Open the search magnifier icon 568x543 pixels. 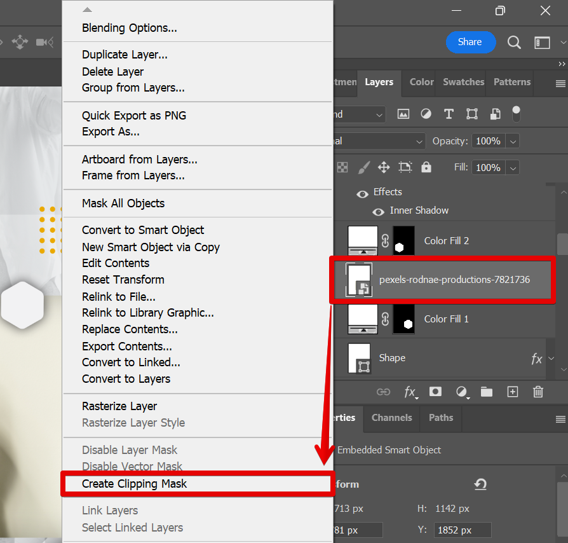(514, 43)
